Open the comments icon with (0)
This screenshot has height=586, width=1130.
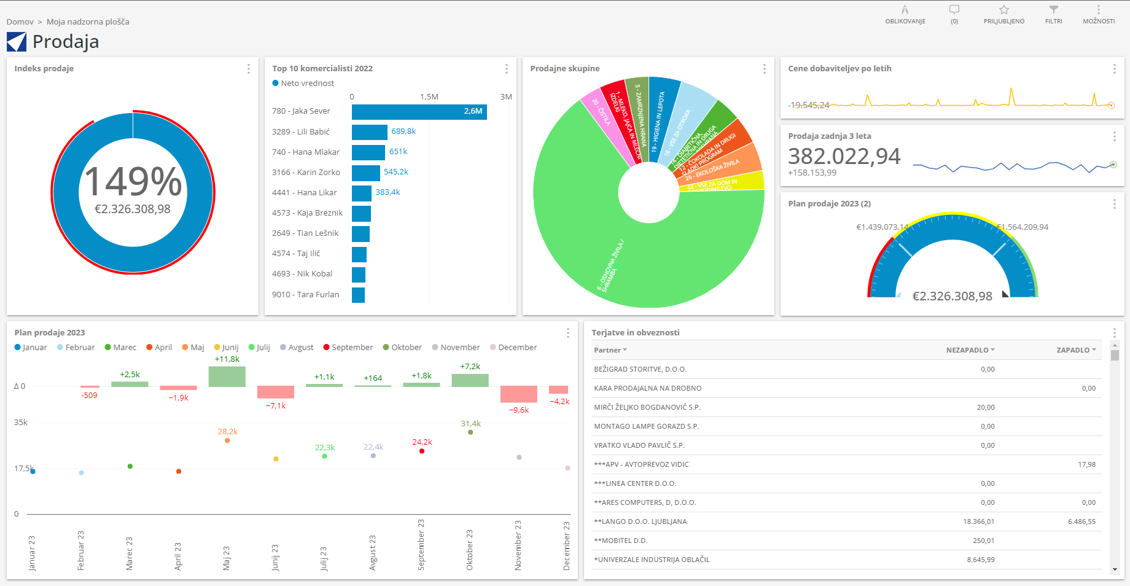click(954, 14)
